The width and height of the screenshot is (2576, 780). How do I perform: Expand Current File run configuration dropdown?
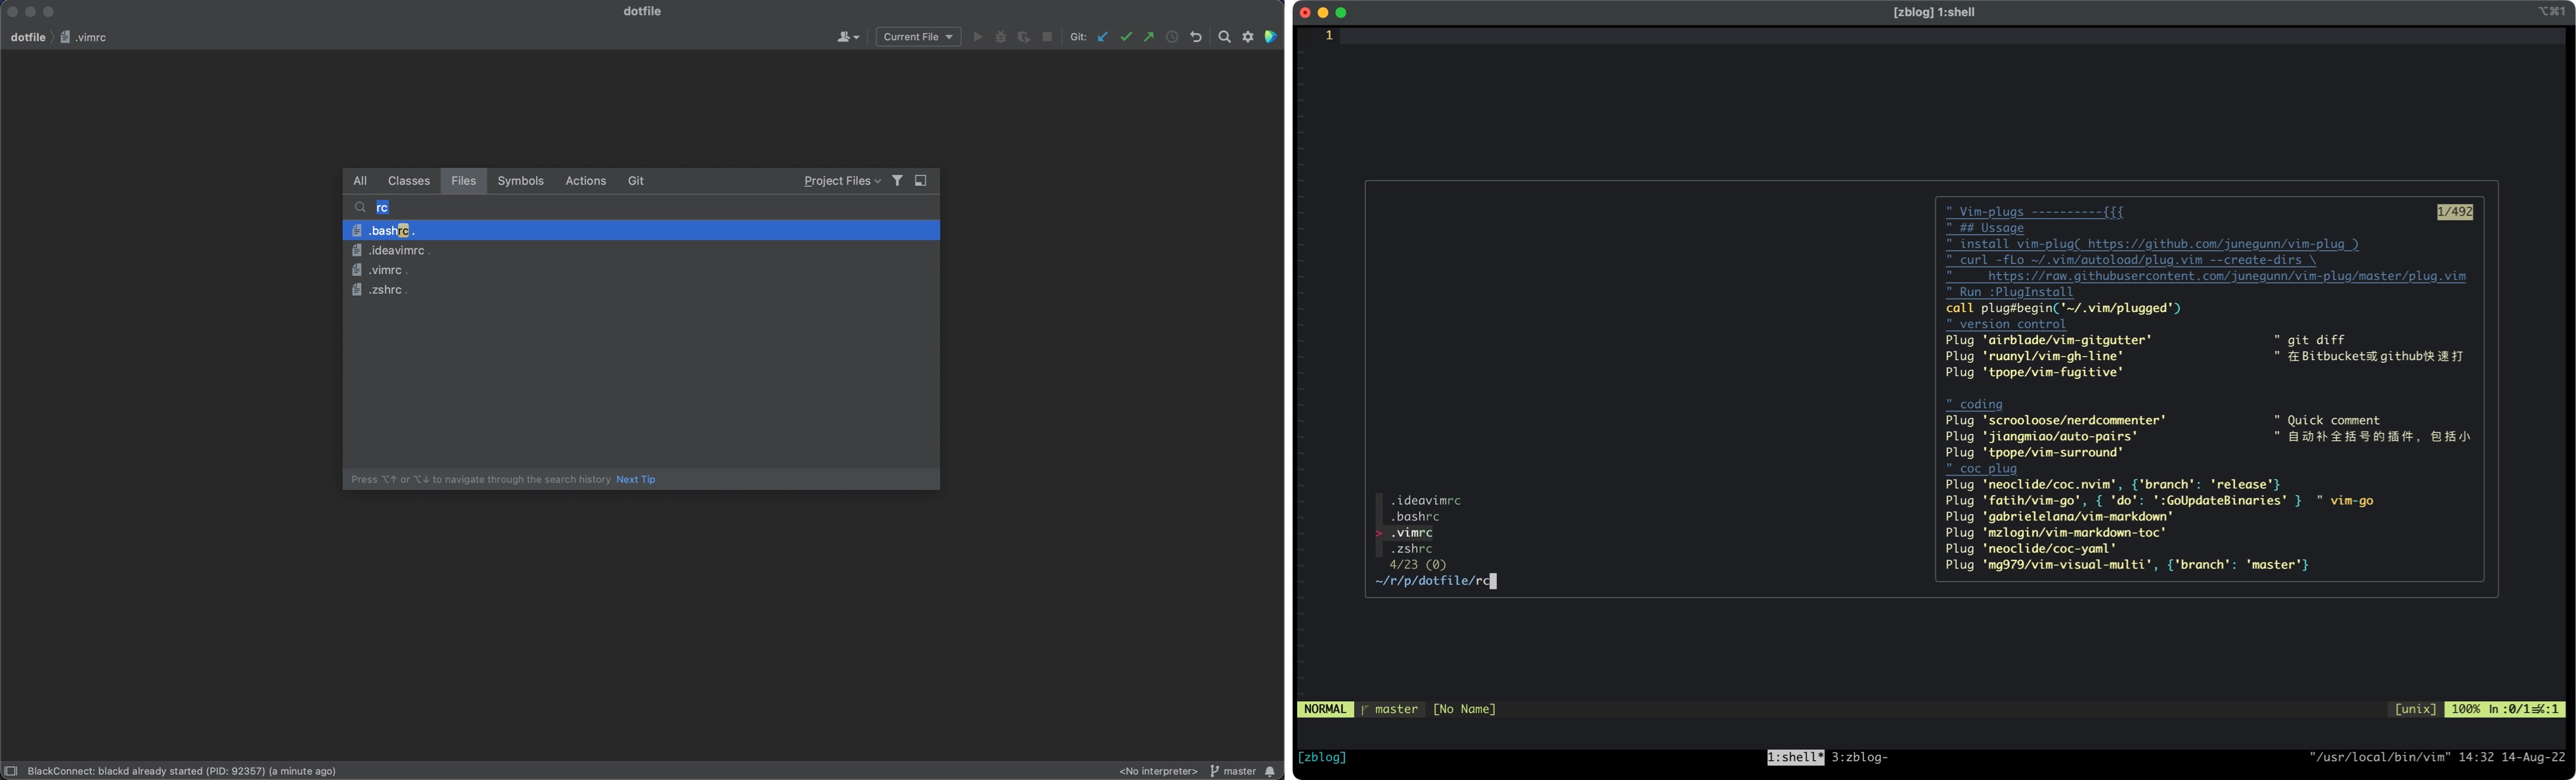(918, 37)
